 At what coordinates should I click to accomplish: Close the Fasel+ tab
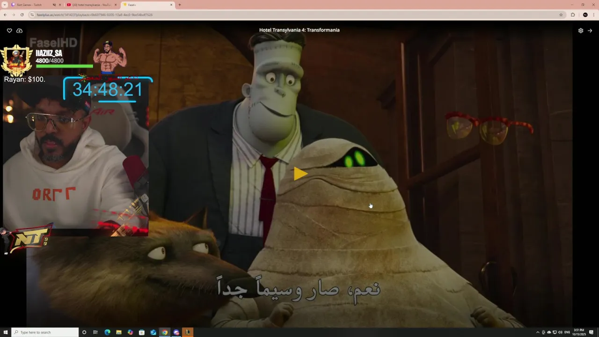tap(171, 5)
